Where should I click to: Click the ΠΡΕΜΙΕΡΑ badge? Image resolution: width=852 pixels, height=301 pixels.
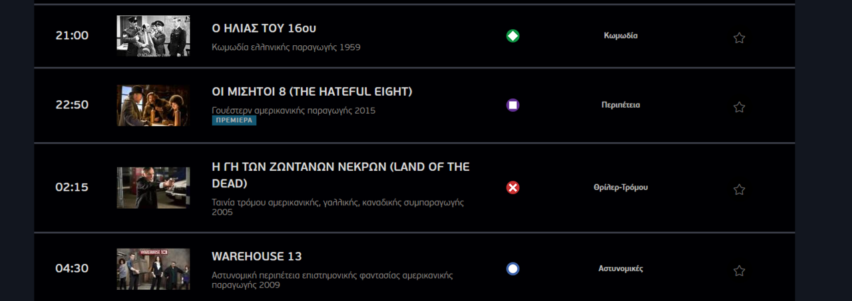(x=234, y=120)
